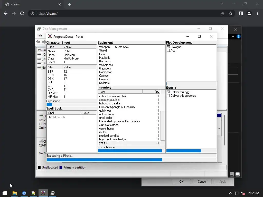
Task: Click the Spell column header
Action: coord(64,113)
